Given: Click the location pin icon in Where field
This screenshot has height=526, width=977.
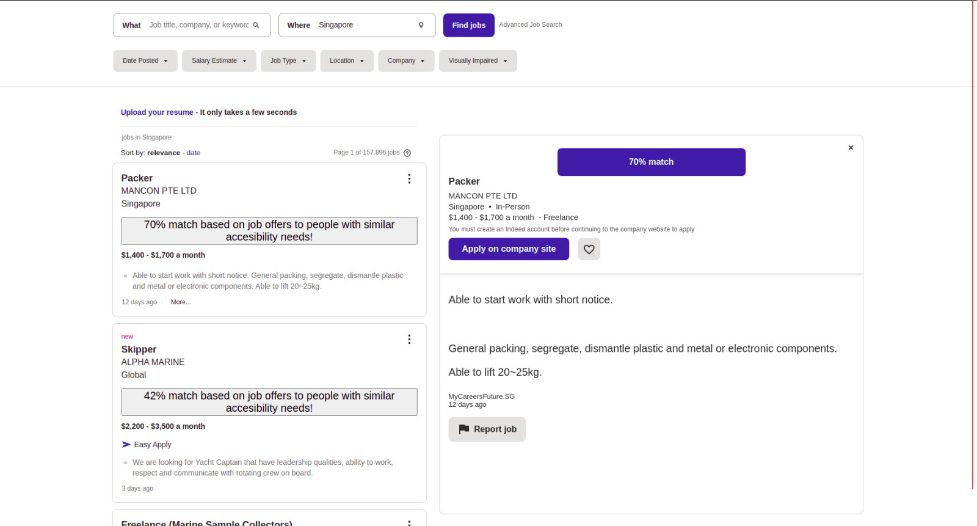Looking at the screenshot, I should coord(421,25).
